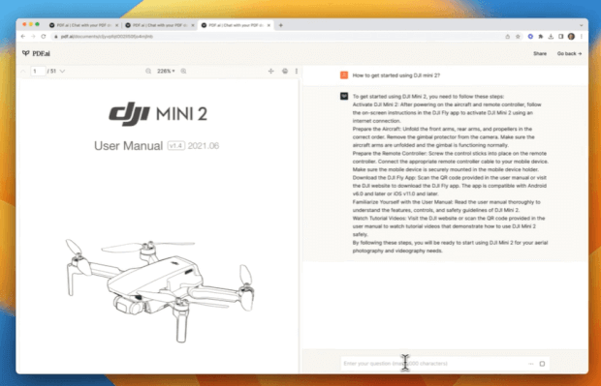Open the browser downloads icon
601x386 pixels.
pyautogui.click(x=551, y=37)
